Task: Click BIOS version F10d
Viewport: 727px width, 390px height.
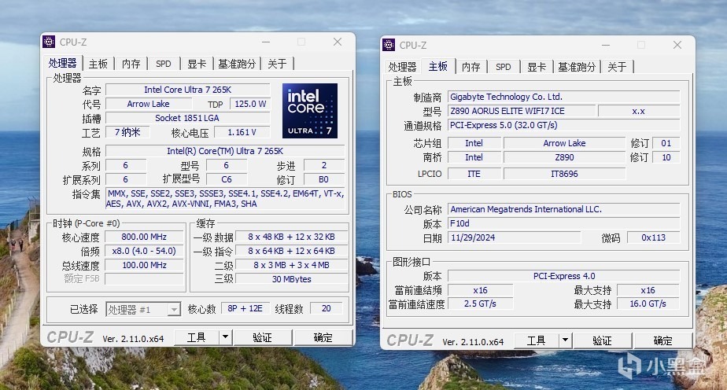Action: pyautogui.click(x=564, y=223)
